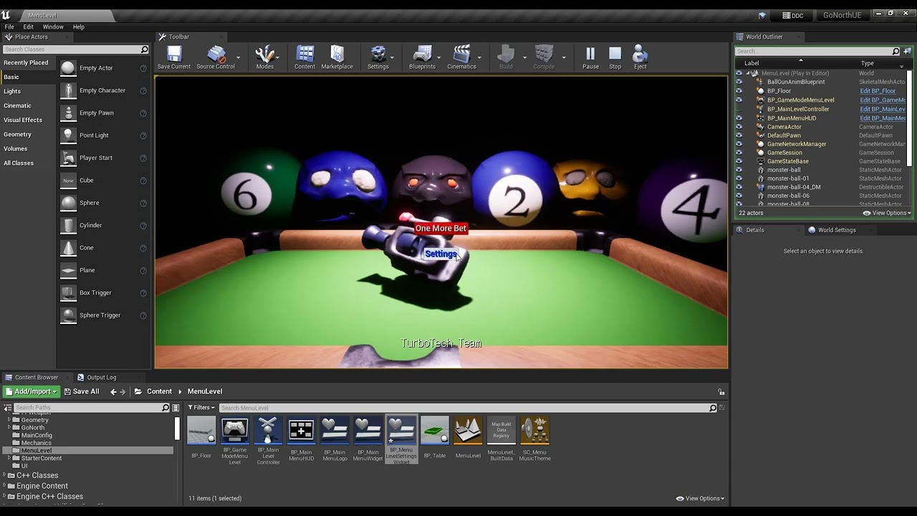Launch Marketplace from the toolbar

click(337, 54)
